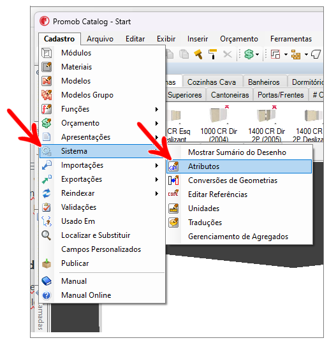Click the Exportações green arrow icon
The image size is (329, 345).
pyautogui.click(x=47, y=179)
